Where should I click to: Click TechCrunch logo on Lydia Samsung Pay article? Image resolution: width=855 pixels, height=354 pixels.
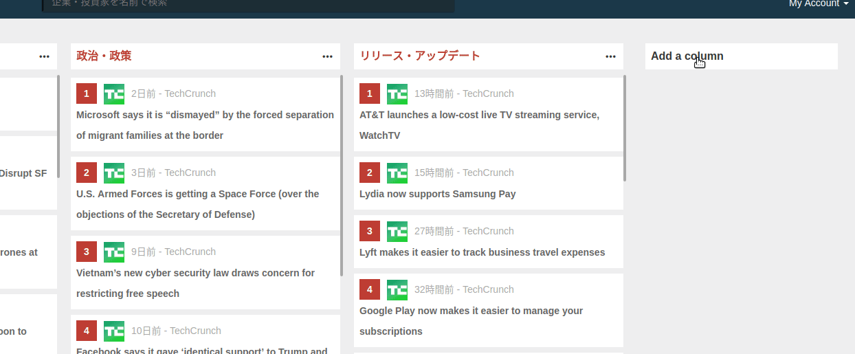click(x=397, y=173)
